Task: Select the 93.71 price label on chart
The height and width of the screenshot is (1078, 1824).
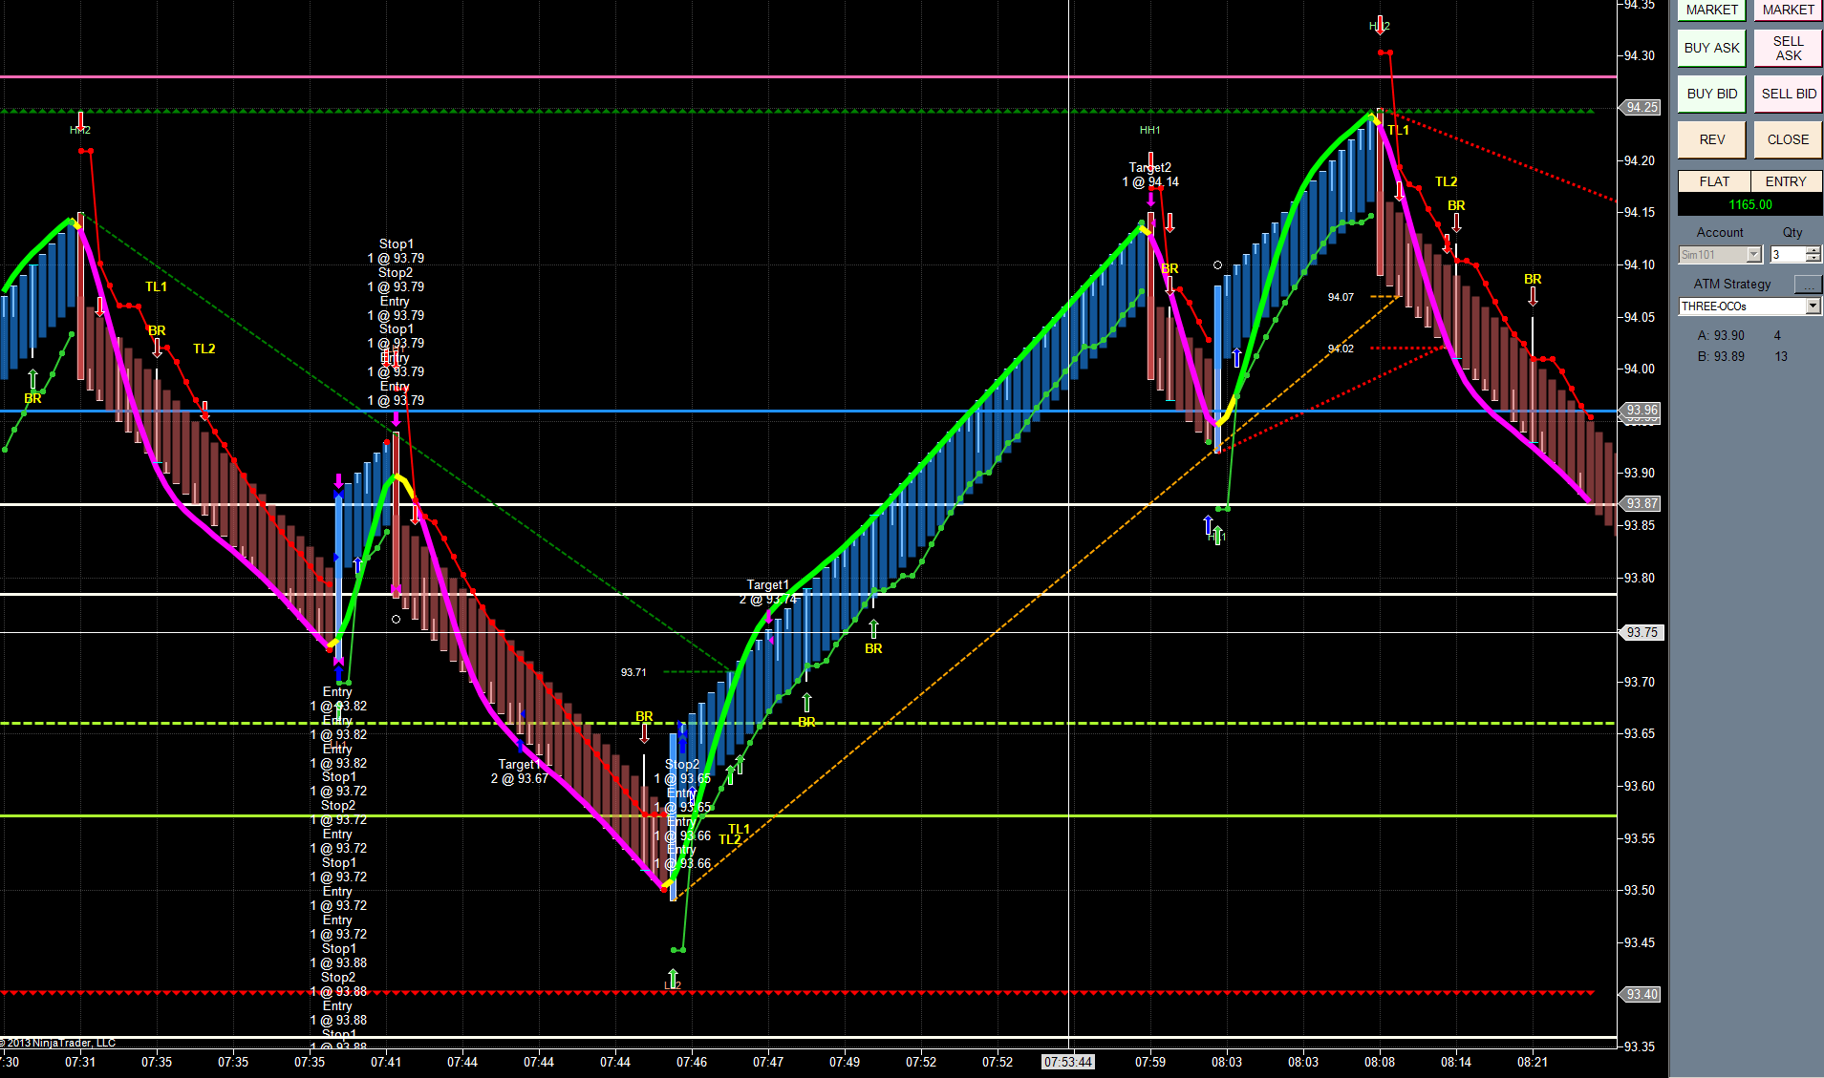Action: point(633,672)
